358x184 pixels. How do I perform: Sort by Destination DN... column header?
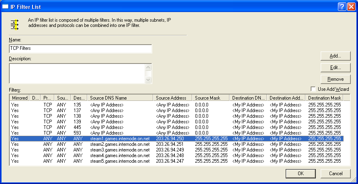[x=248, y=98]
